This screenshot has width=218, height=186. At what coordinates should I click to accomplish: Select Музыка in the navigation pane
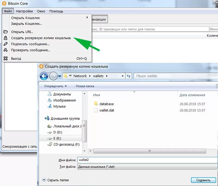(59, 106)
